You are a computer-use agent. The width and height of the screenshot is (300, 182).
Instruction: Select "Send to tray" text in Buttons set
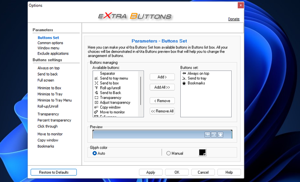coord(197,78)
